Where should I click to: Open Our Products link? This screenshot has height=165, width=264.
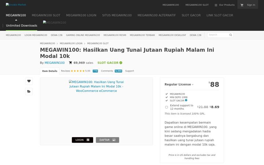coord(227,5)
